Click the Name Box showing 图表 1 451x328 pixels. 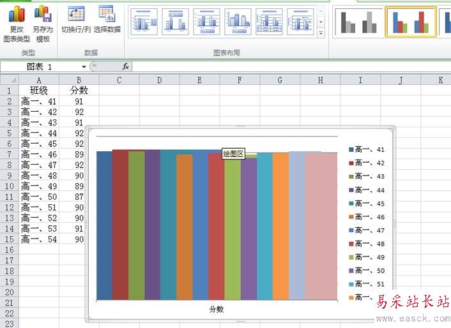41,67
